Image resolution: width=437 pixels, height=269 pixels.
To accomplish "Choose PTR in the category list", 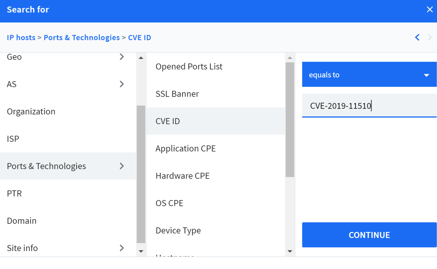I will pyautogui.click(x=14, y=193).
